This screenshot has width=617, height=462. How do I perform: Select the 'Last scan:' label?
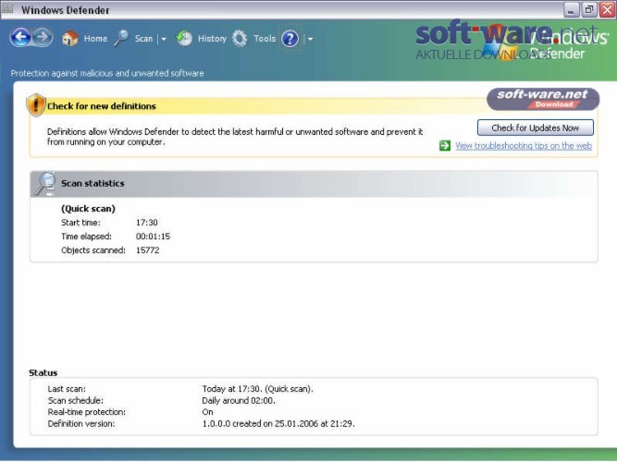coord(67,389)
